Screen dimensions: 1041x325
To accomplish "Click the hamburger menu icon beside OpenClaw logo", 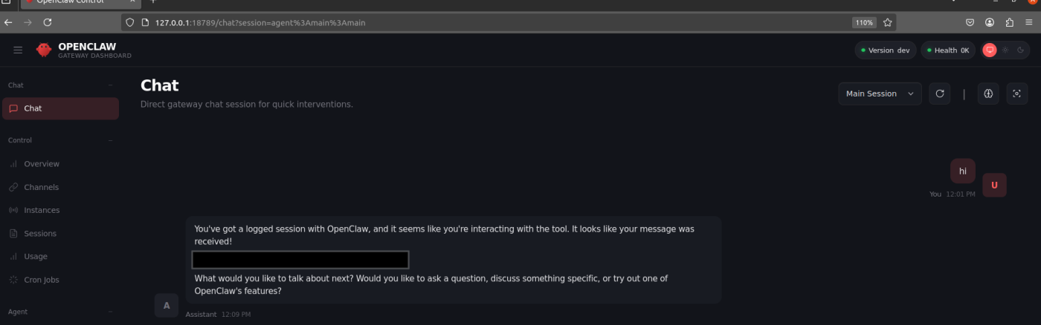I will pyautogui.click(x=18, y=50).
